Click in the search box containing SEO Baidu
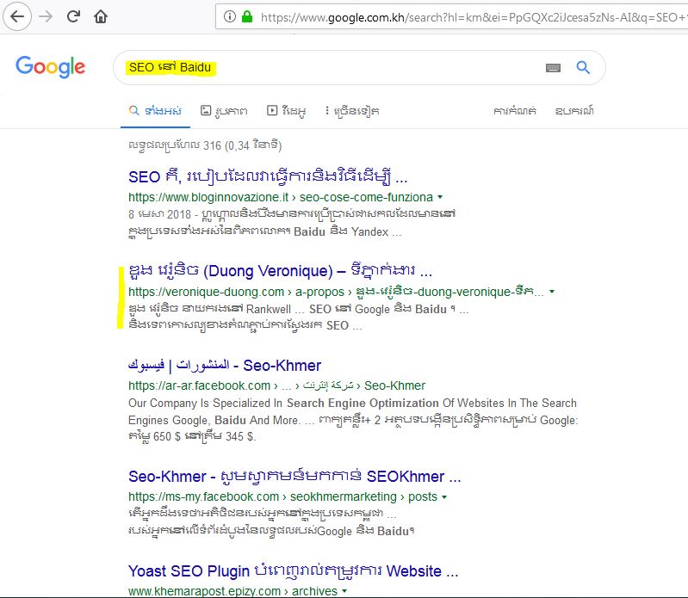 point(360,67)
